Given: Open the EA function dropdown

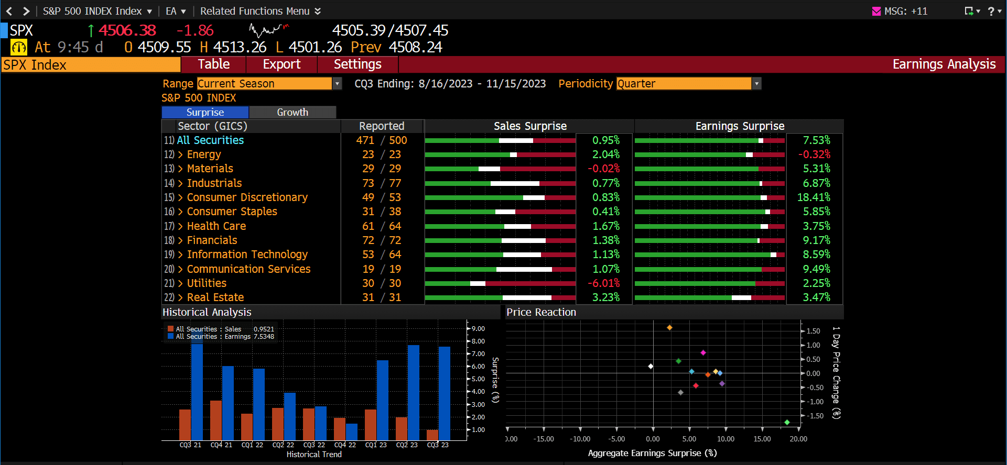Looking at the screenshot, I should pos(176,11).
